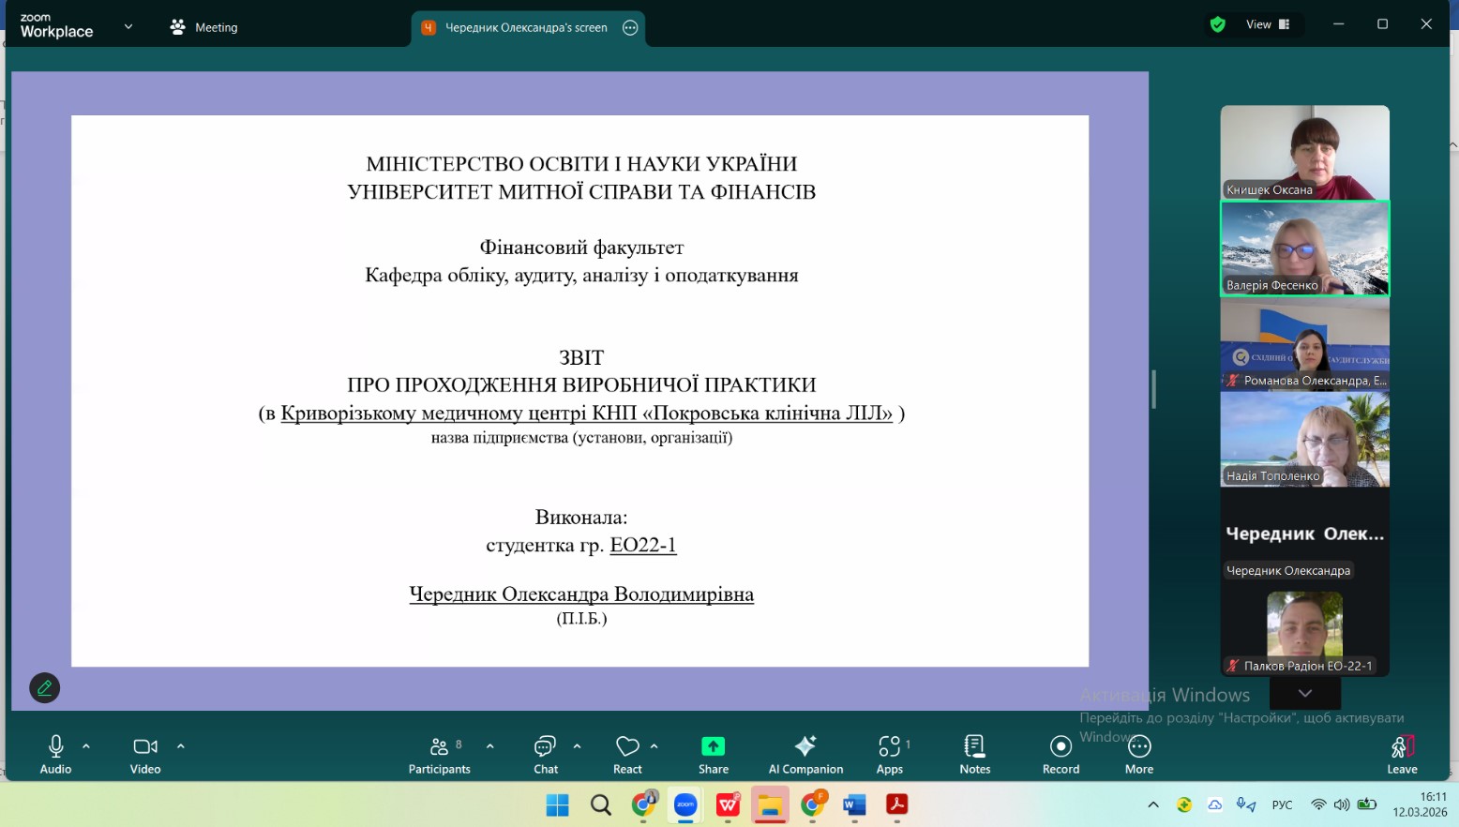Select Валерія Фесенко video thumbnail
Viewport: 1459px width, 827px height.
(1304, 248)
